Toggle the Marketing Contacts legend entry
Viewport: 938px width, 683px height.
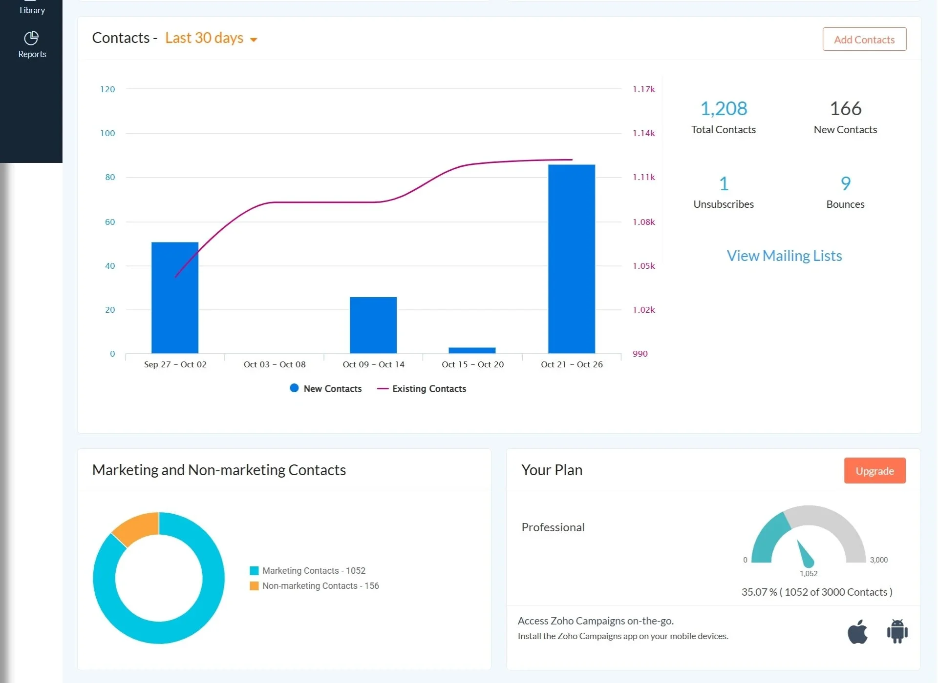click(308, 570)
